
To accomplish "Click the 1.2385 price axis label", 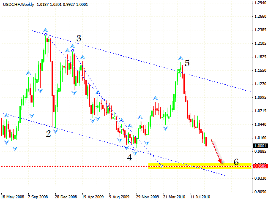I will point(260,30).
